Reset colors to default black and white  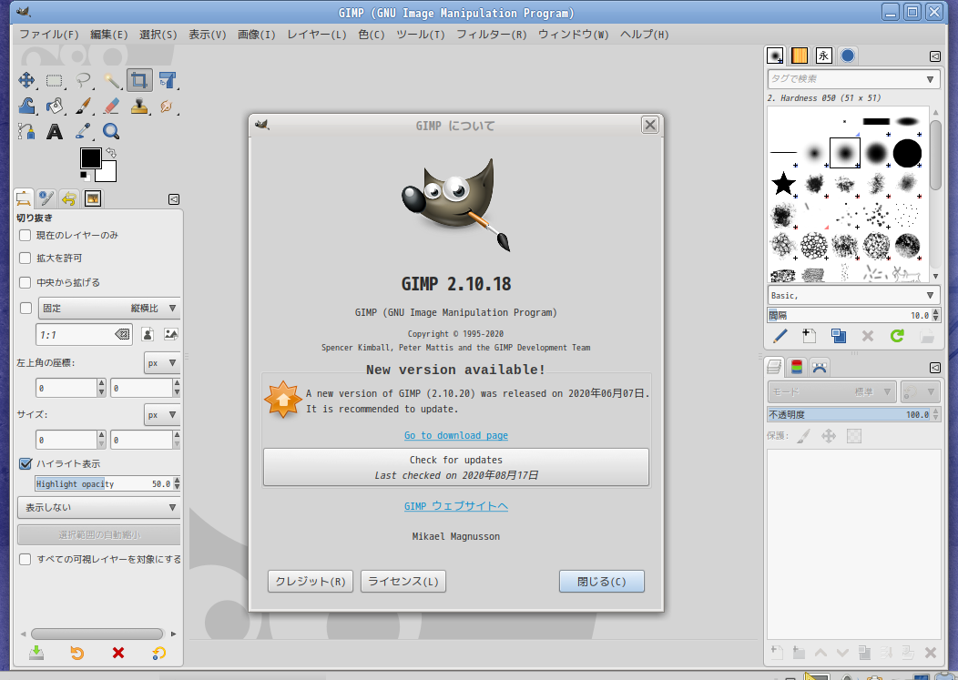point(85,176)
